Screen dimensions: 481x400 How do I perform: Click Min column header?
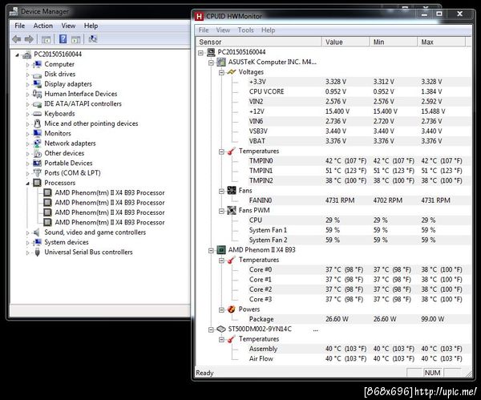coord(394,42)
